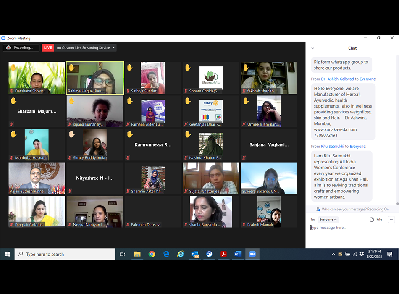
Task: Click raised hand icon on Sathiya Sundari's tile
Action: pos(130,68)
